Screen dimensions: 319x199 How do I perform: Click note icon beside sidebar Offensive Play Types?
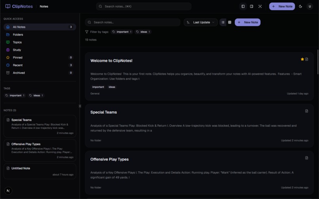click(x=8, y=144)
